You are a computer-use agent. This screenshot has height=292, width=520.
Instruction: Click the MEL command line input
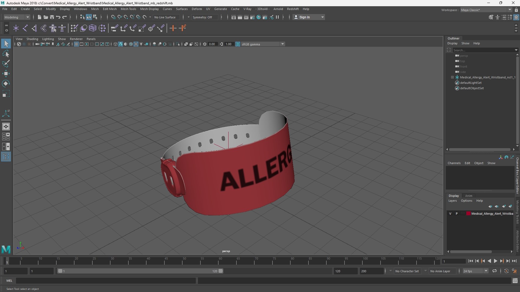tap(106, 281)
